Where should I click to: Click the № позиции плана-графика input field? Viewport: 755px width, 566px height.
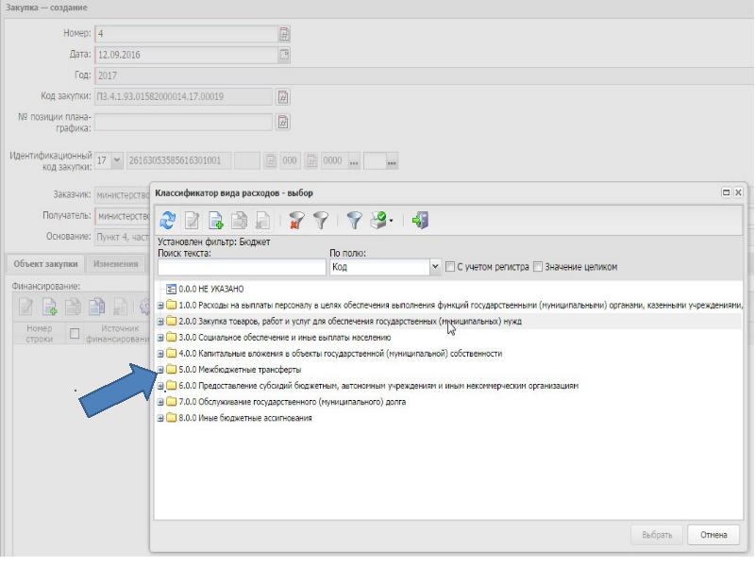[183, 122]
